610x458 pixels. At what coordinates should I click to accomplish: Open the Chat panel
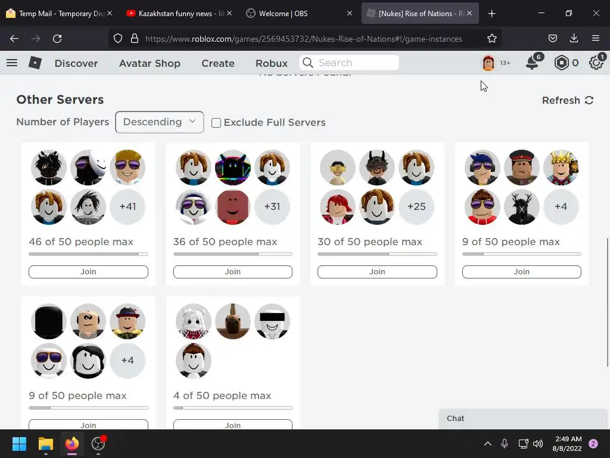click(x=522, y=419)
